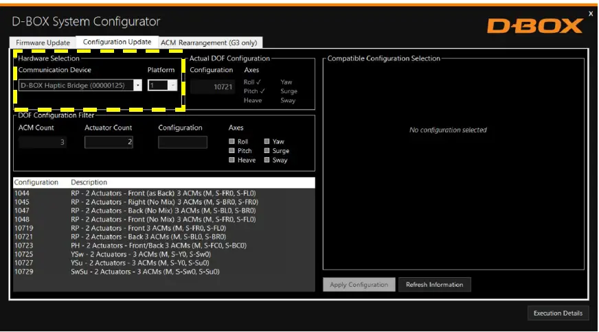Open the ACM Rearrangement (G3 only) tab
599x332 pixels.
point(209,43)
